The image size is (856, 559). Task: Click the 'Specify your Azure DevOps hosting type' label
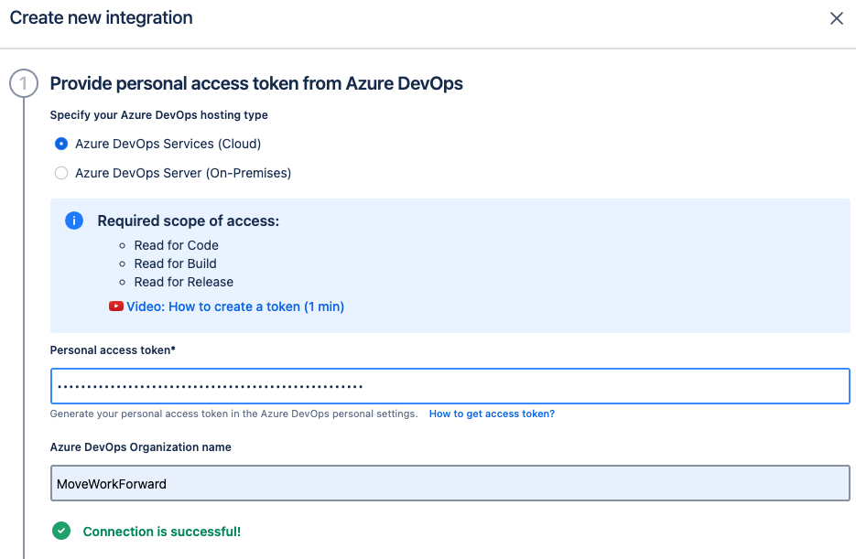[x=158, y=115]
